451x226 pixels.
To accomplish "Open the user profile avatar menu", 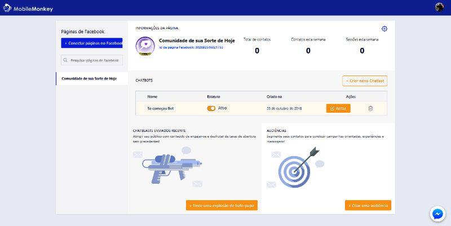I will click(x=439, y=7).
